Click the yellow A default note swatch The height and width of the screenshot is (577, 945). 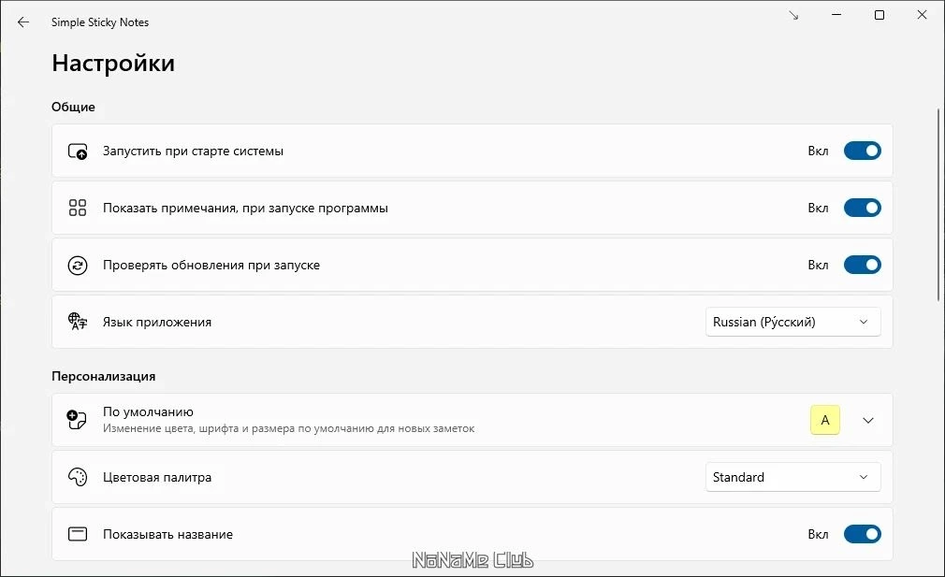click(825, 421)
